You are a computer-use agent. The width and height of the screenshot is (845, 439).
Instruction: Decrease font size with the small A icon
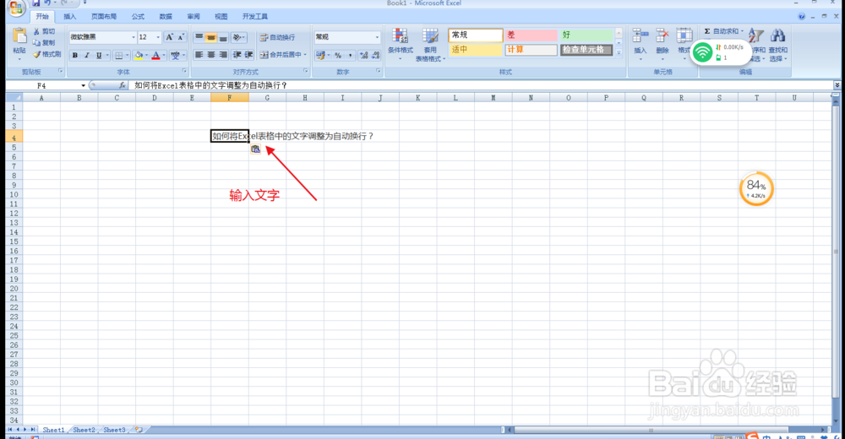tap(181, 37)
